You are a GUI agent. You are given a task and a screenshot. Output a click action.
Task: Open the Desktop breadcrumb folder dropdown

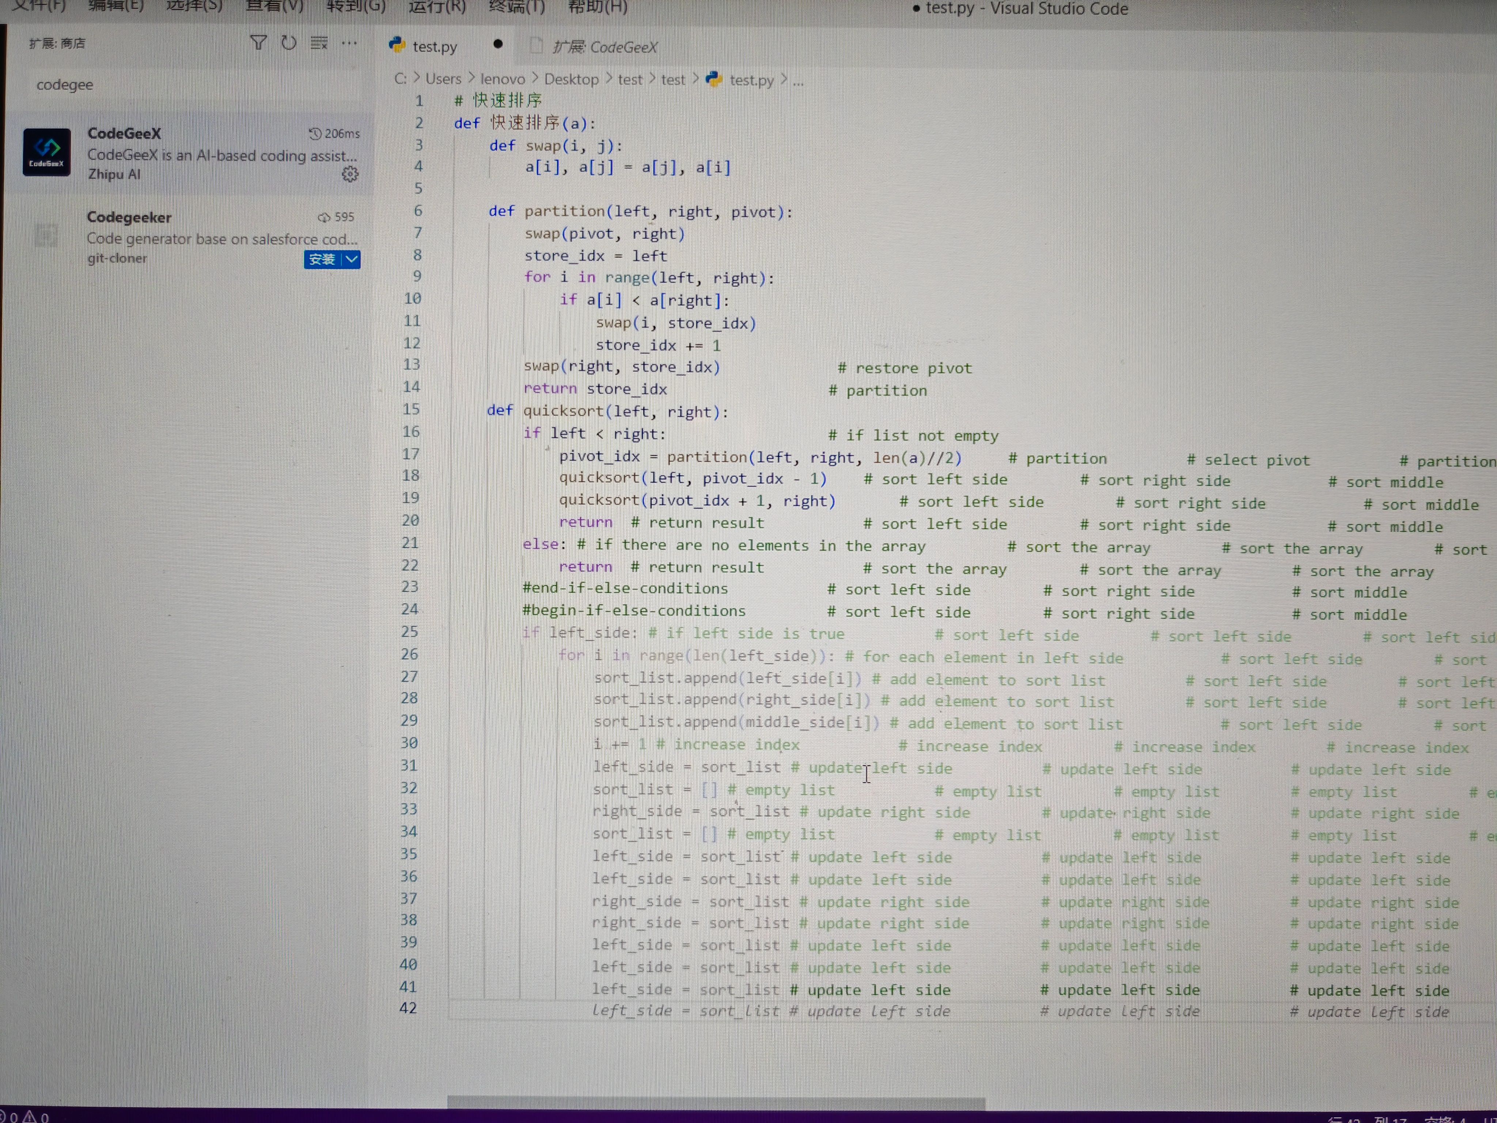[571, 80]
